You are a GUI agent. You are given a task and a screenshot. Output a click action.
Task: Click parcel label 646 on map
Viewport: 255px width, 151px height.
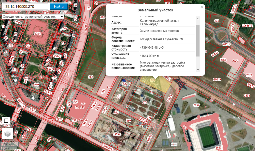point(37,84)
